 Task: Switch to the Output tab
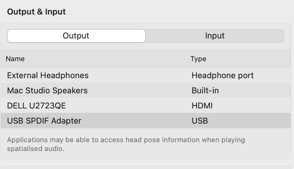pyautogui.click(x=76, y=36)
